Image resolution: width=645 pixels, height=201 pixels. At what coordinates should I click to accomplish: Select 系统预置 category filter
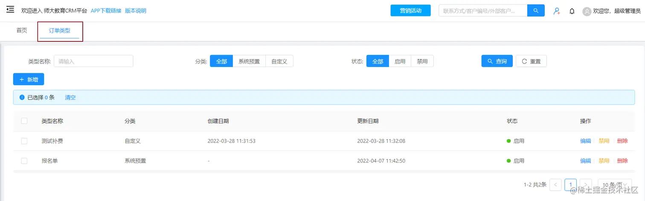pos(249,61)
